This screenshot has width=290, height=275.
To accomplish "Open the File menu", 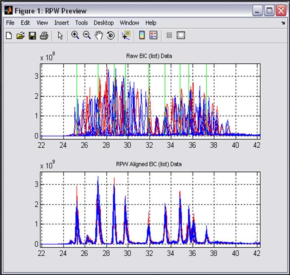I will click(10, 23).
